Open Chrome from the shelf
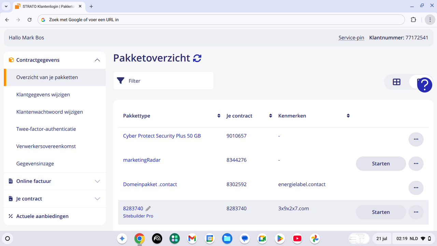 coord(139,238)
